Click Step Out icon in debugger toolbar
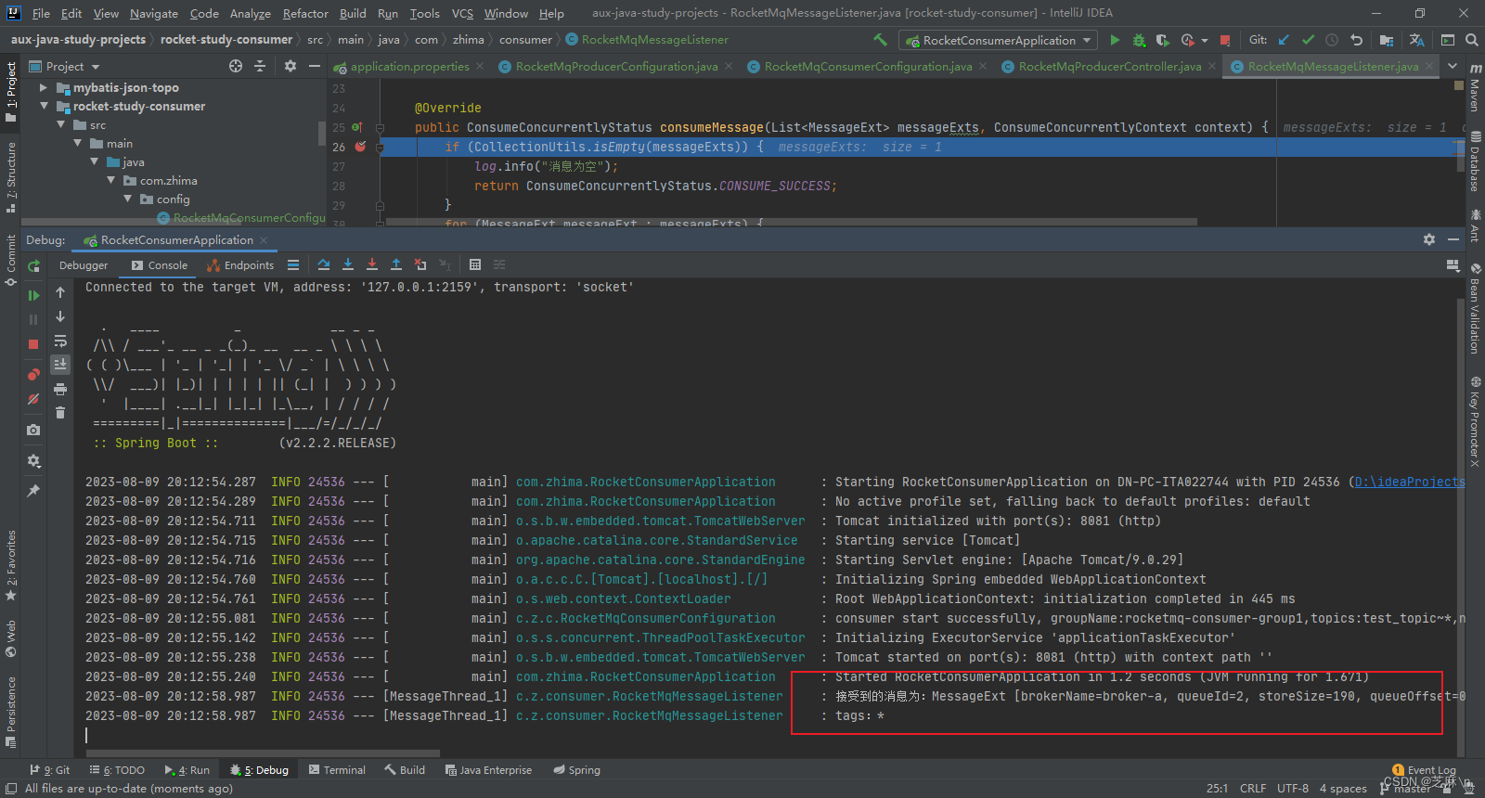The image size is (1485, 798). (x=396, y=264)
